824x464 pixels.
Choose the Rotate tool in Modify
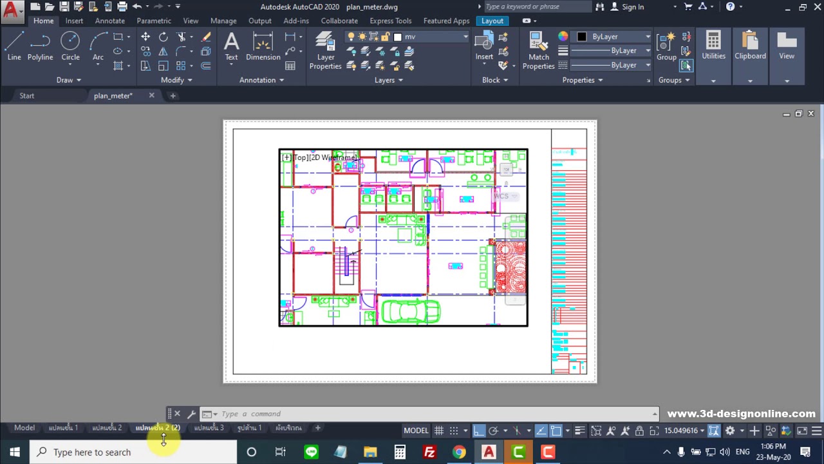(x=164, y=37)
